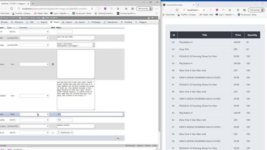Open Bookmarks in the console bar
This screenshot has width=267, height=150.
tap(130, 145)
